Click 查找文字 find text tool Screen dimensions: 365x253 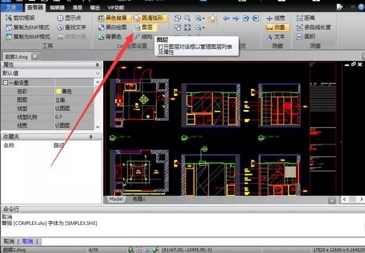point(71,27)
